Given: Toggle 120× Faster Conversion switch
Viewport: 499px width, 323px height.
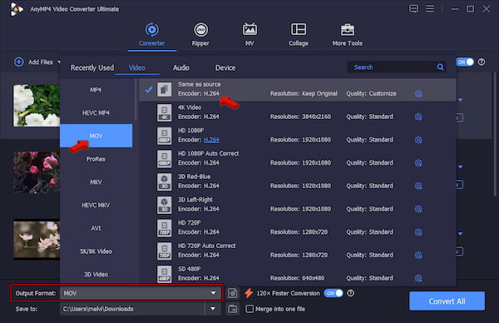Looking at the screenshot, I should click(333, 293).
